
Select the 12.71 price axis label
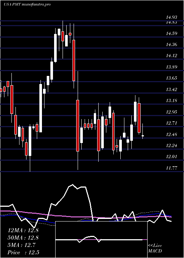171,123
